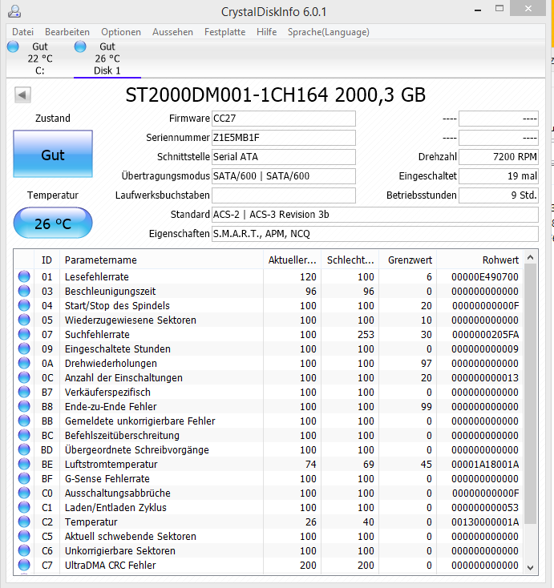Select the UltraDMA CRC Fehler parameter name
Screen dimensions: 554x588
point(111,565)
